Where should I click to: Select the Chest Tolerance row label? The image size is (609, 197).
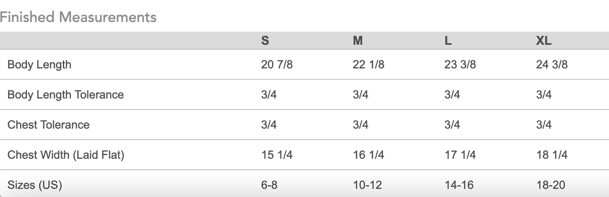(x=48, y=125)
